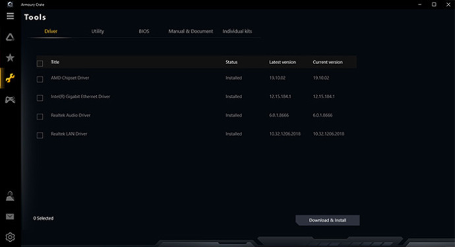Open the featured star icon page
This screenshot has height=247, width=455.
click(10, 57)
